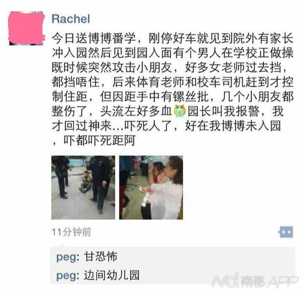
Task: Open the photo of woman in white
Action: point(151,188)
